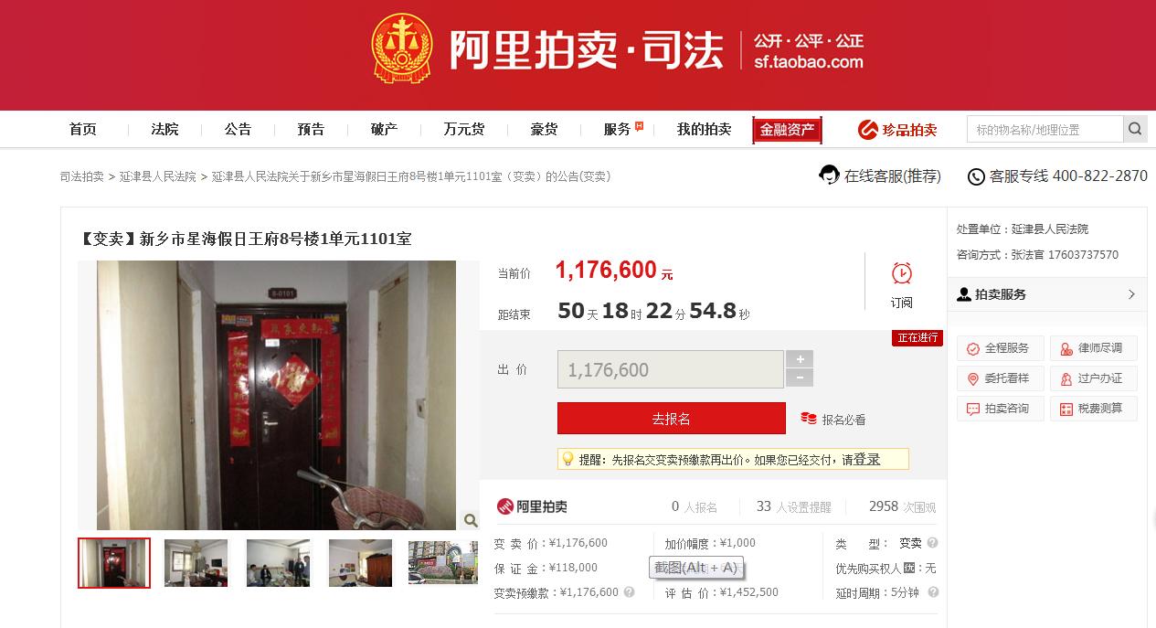Click the 登录 link in reminder
The image size is (1156, 628).
867,460
